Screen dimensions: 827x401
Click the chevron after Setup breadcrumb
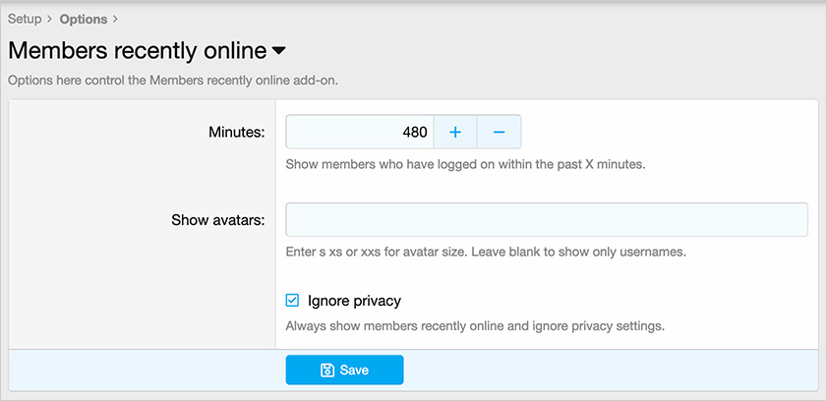[50, 19]
